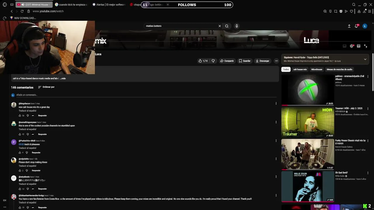Toggle fullscreen on the video player
Viewport: 374px width, 210px height.
point(366,46)
